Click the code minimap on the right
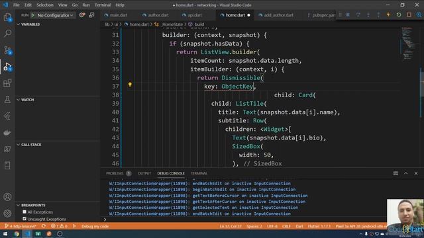The height and width of the screenshot is (238, 424). click(408, 43)
